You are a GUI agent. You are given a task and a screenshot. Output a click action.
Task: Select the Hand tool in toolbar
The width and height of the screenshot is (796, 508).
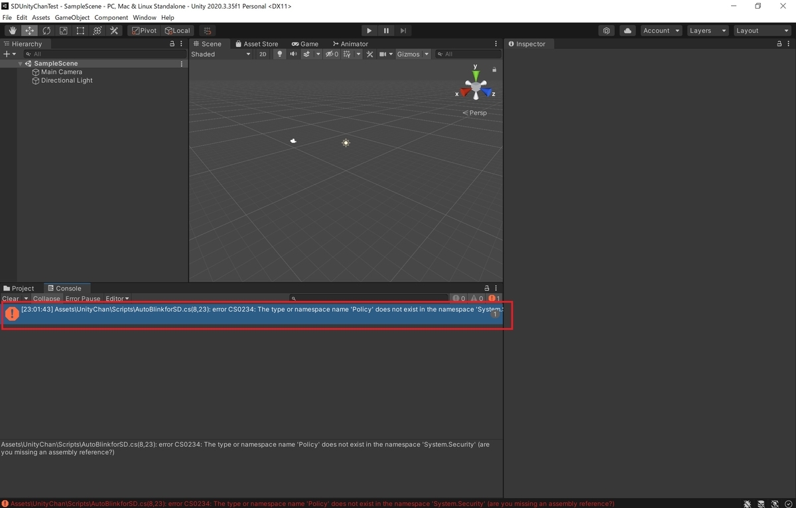pos(13,31)
